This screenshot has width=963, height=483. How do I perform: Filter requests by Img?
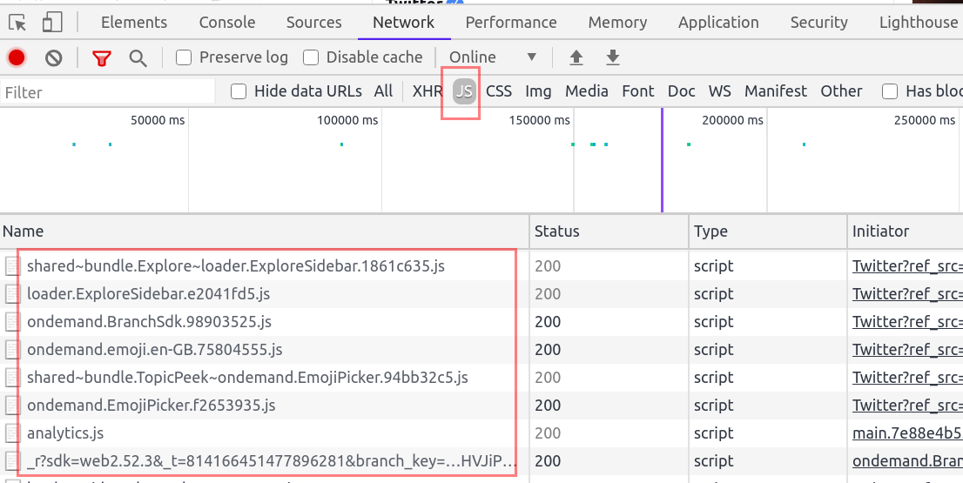(538, 91)
